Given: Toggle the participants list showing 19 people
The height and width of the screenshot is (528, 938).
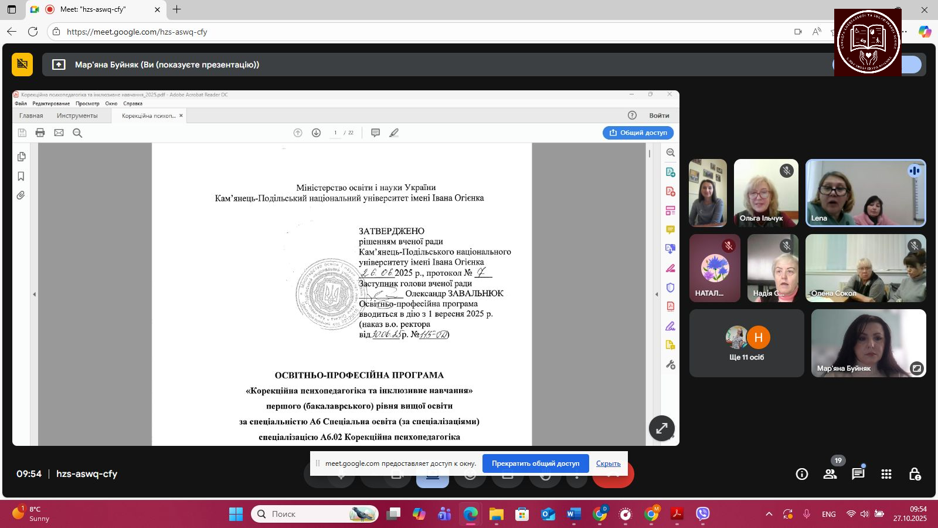Looking at the screenshot, I should (830, 474).
